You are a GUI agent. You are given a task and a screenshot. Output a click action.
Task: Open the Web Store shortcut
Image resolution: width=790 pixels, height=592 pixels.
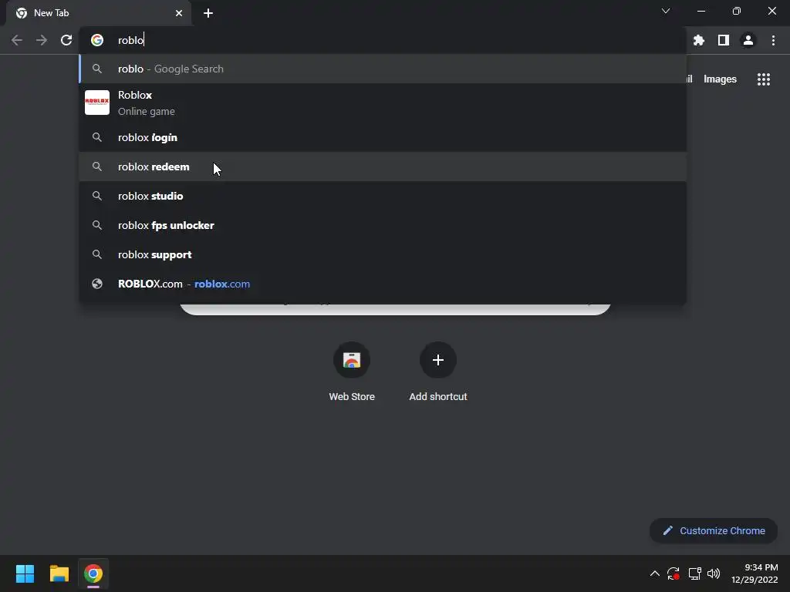pos(352,372)
